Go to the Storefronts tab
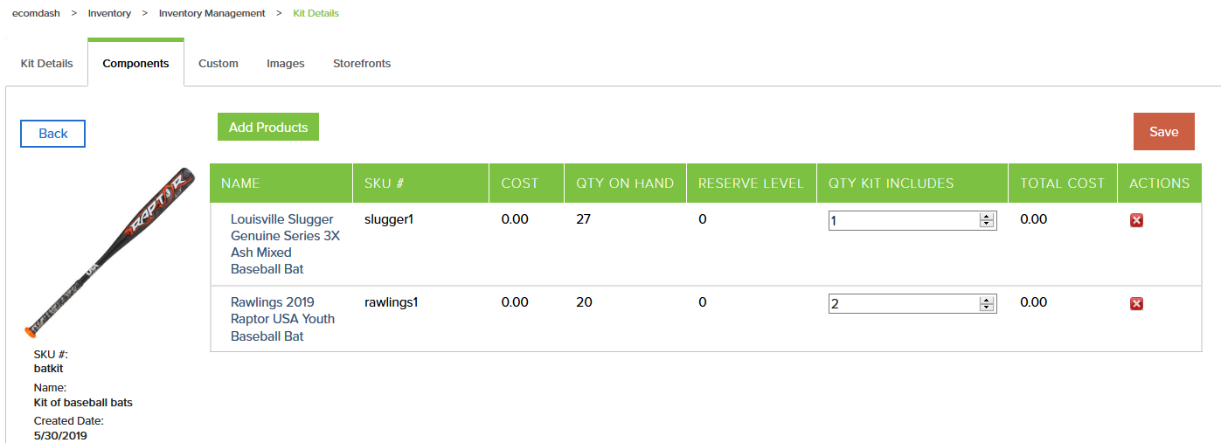The width and height of the screenshot is (1221, 443). (362, 64)
